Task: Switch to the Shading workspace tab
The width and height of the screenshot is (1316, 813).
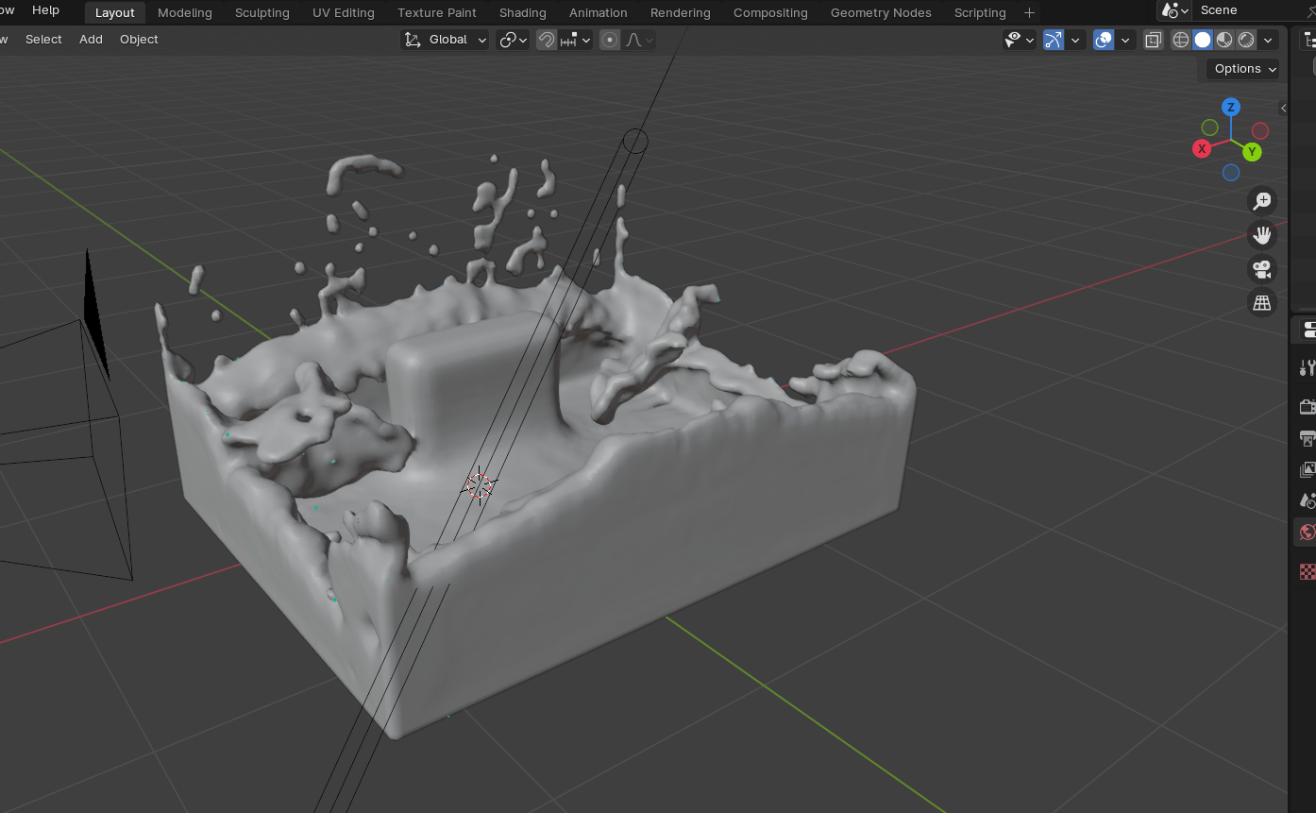Action: pos(522,12)
